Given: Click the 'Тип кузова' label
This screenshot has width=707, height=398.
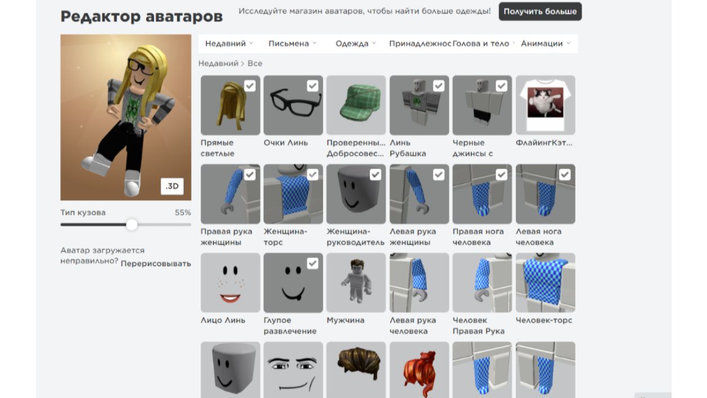Looking at the screenshot, I should (83, 212).
